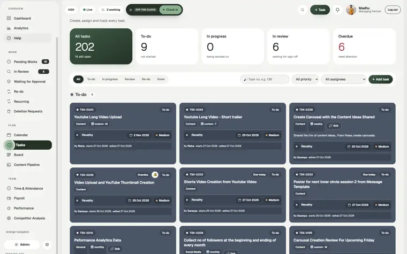Click the In review 6 summary card
Viewport: 407px width, 254px height.
tap(298, 47)
